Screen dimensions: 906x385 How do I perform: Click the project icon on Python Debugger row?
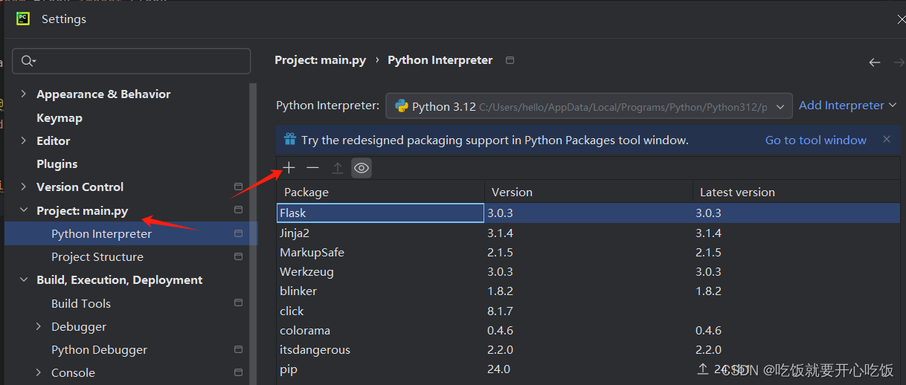(238, 349)
